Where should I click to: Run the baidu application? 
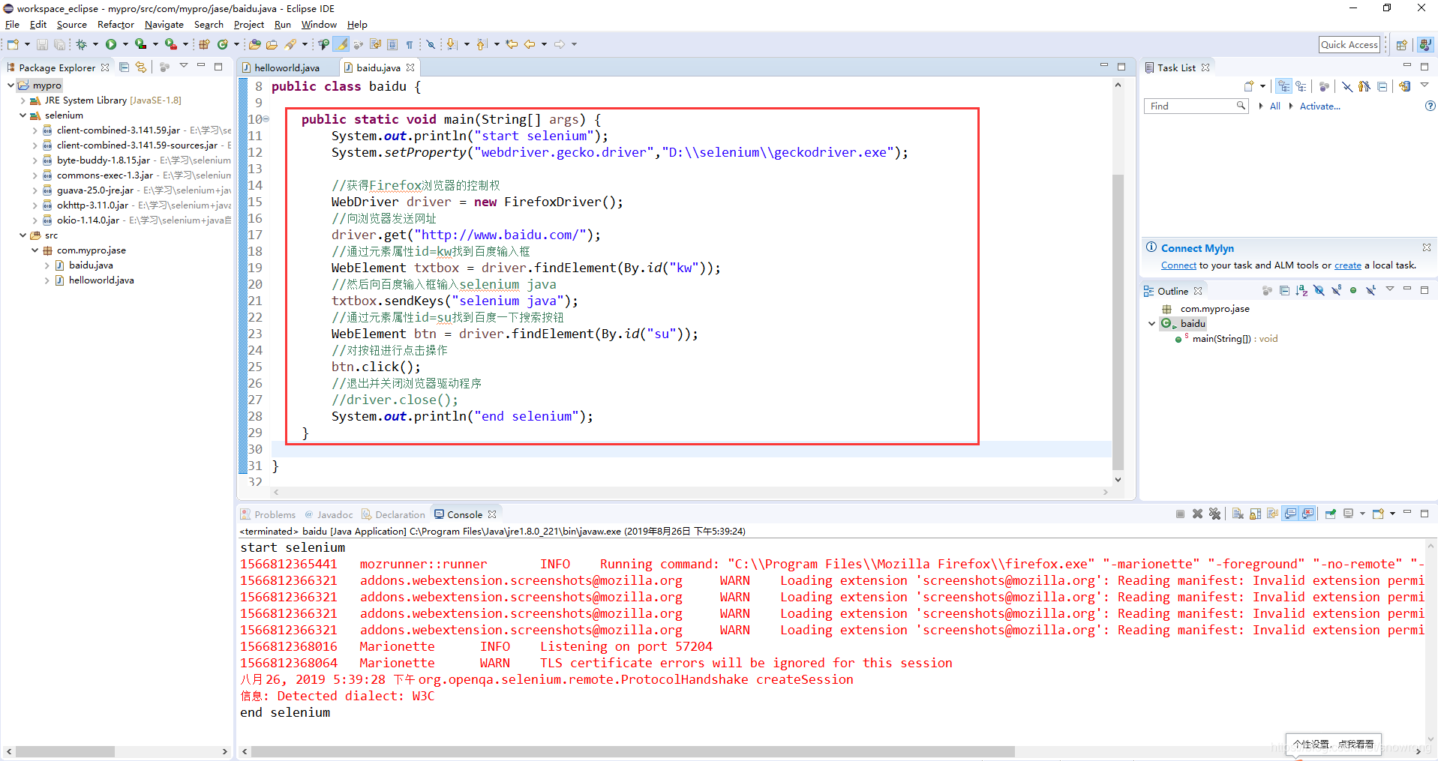pyautogui.click(x=110, y=43)
